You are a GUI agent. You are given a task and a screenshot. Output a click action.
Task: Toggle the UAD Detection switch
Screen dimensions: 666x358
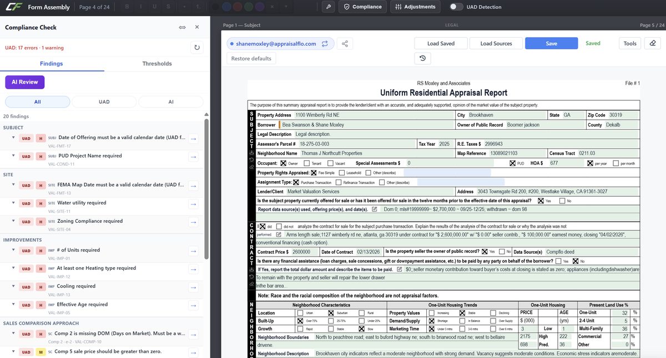pyautogui.click(x=457, y=7)
